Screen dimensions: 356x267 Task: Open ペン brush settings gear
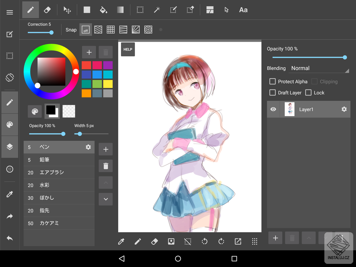point(88,147)
